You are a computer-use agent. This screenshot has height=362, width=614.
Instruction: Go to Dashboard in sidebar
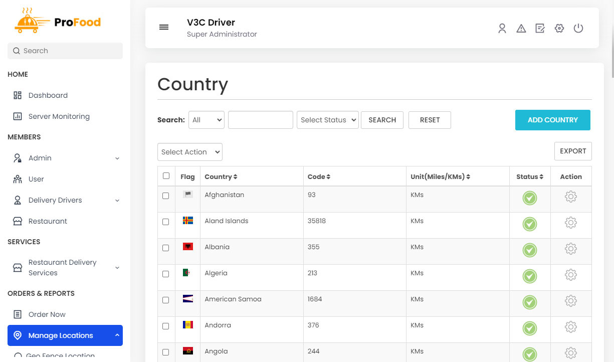click(48, 95)
